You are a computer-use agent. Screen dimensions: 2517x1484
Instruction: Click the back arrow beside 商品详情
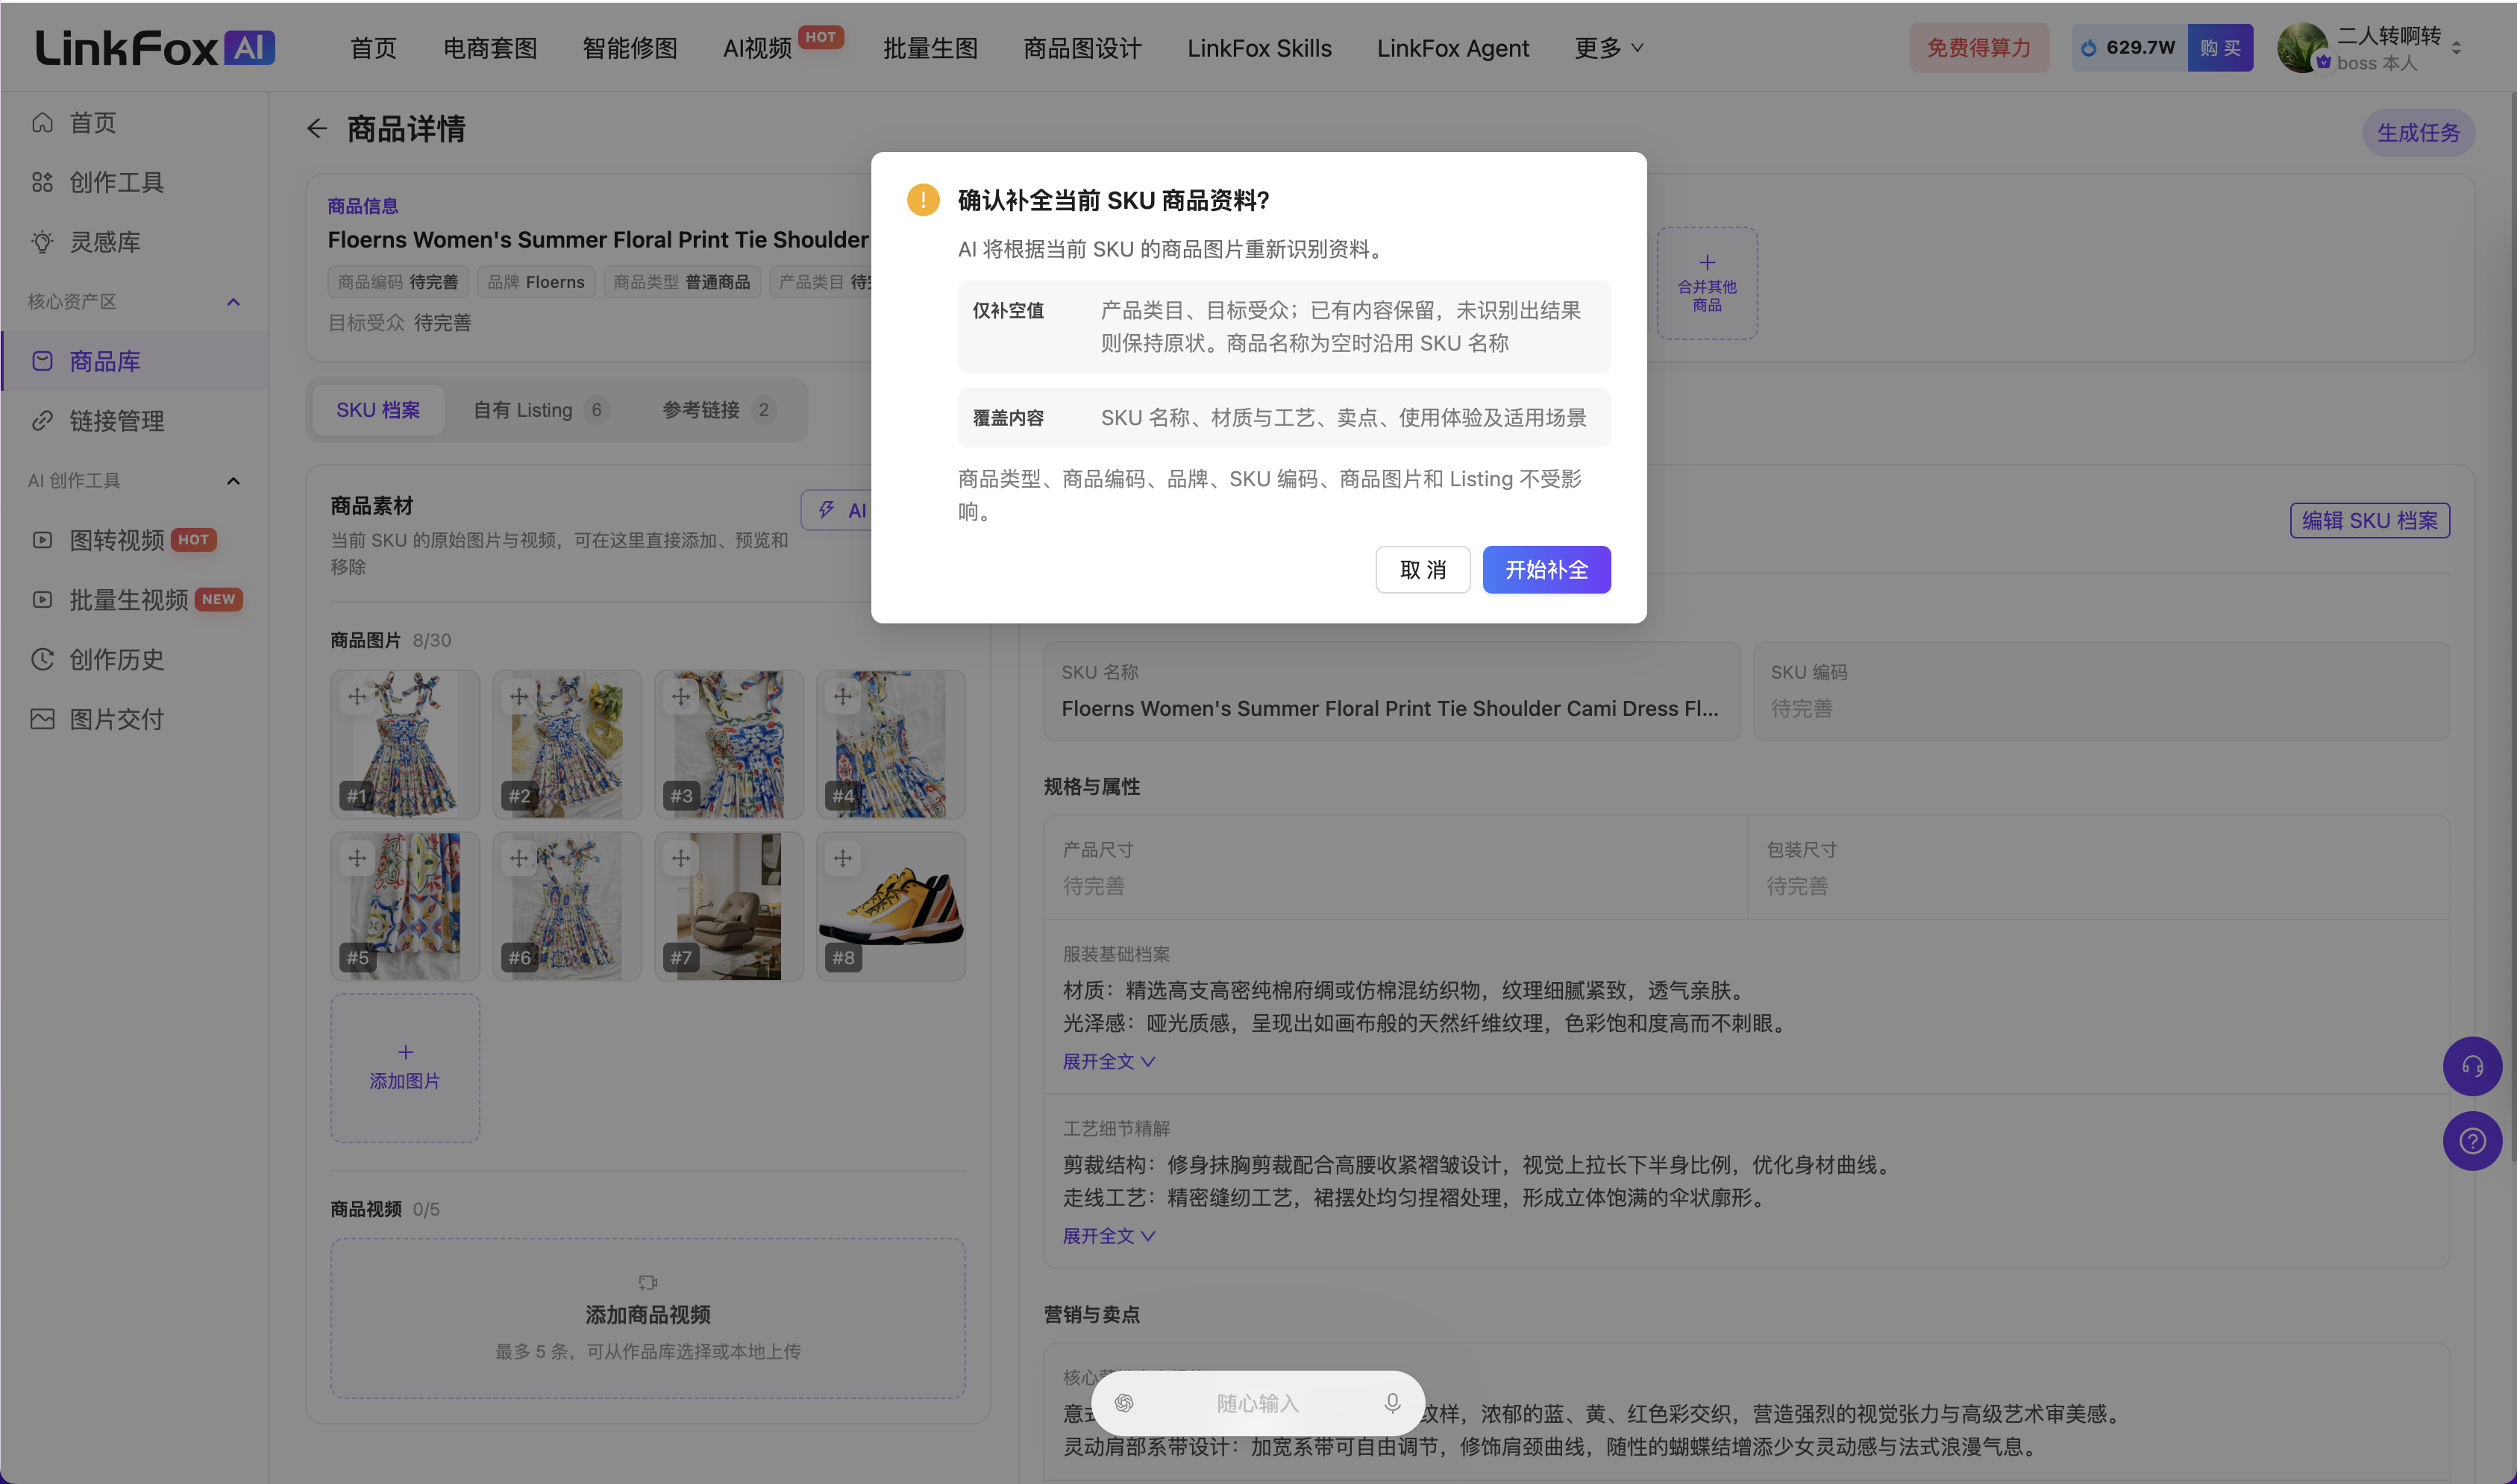pos(317,128)
